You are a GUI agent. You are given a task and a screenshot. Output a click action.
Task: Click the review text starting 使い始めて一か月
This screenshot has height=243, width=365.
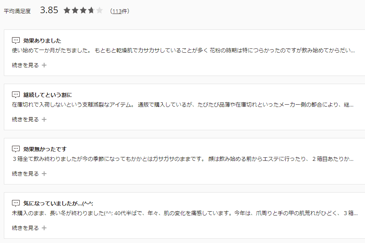[183, 50]
